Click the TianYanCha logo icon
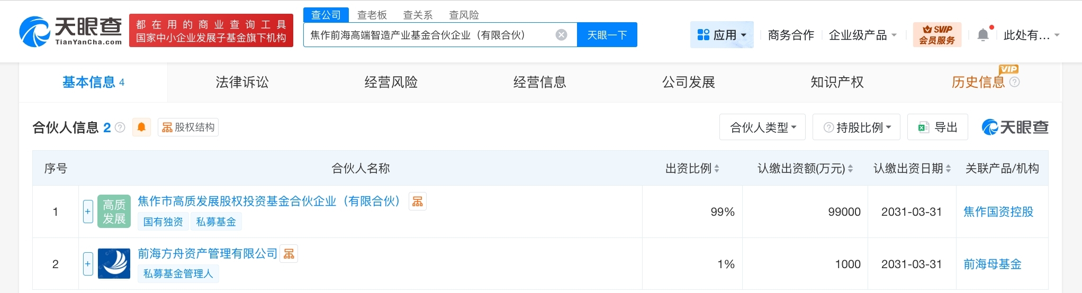This screenshot has height=293, width=1082. [x=34, y=32]
